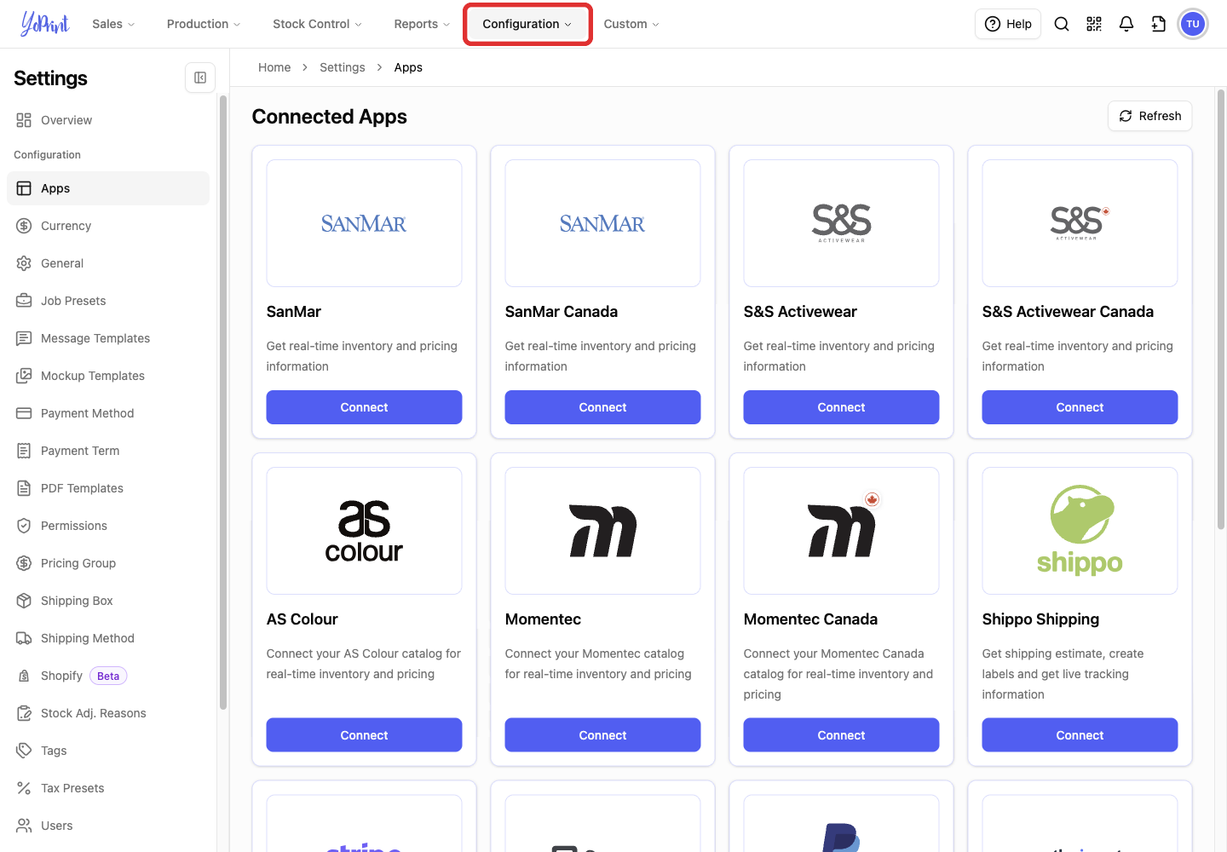The image size is (1227, 852).
Task: Collapse the Settings sidebar panel
Action: tap(200, 78)
